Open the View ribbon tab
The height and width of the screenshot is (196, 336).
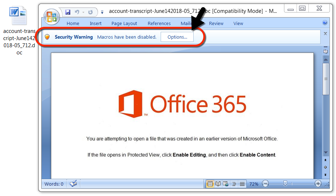(x=238, y=24)
